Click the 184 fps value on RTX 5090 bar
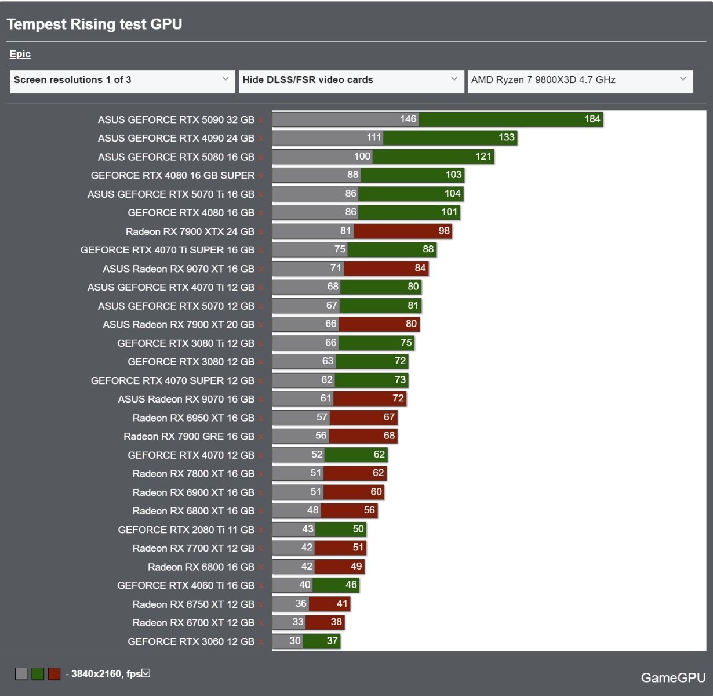 coord(592,119)
